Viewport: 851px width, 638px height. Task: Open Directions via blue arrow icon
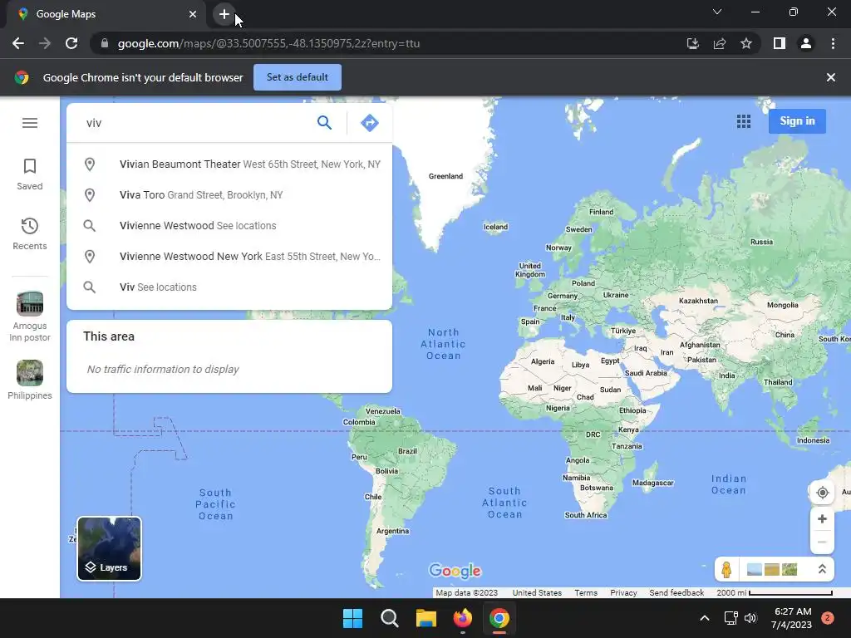[370, 123]
